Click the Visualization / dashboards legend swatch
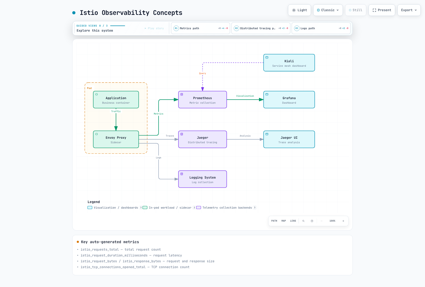The image size is (425, 287). [90, 208]
